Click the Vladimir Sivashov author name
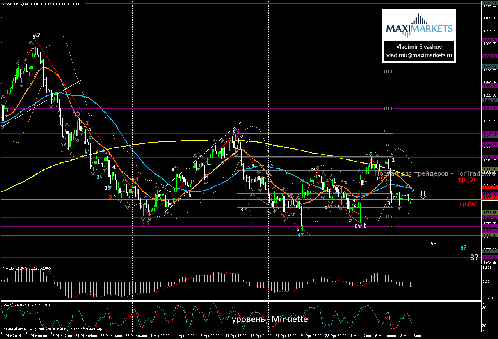The image size is (498, 339). (419, 47)
